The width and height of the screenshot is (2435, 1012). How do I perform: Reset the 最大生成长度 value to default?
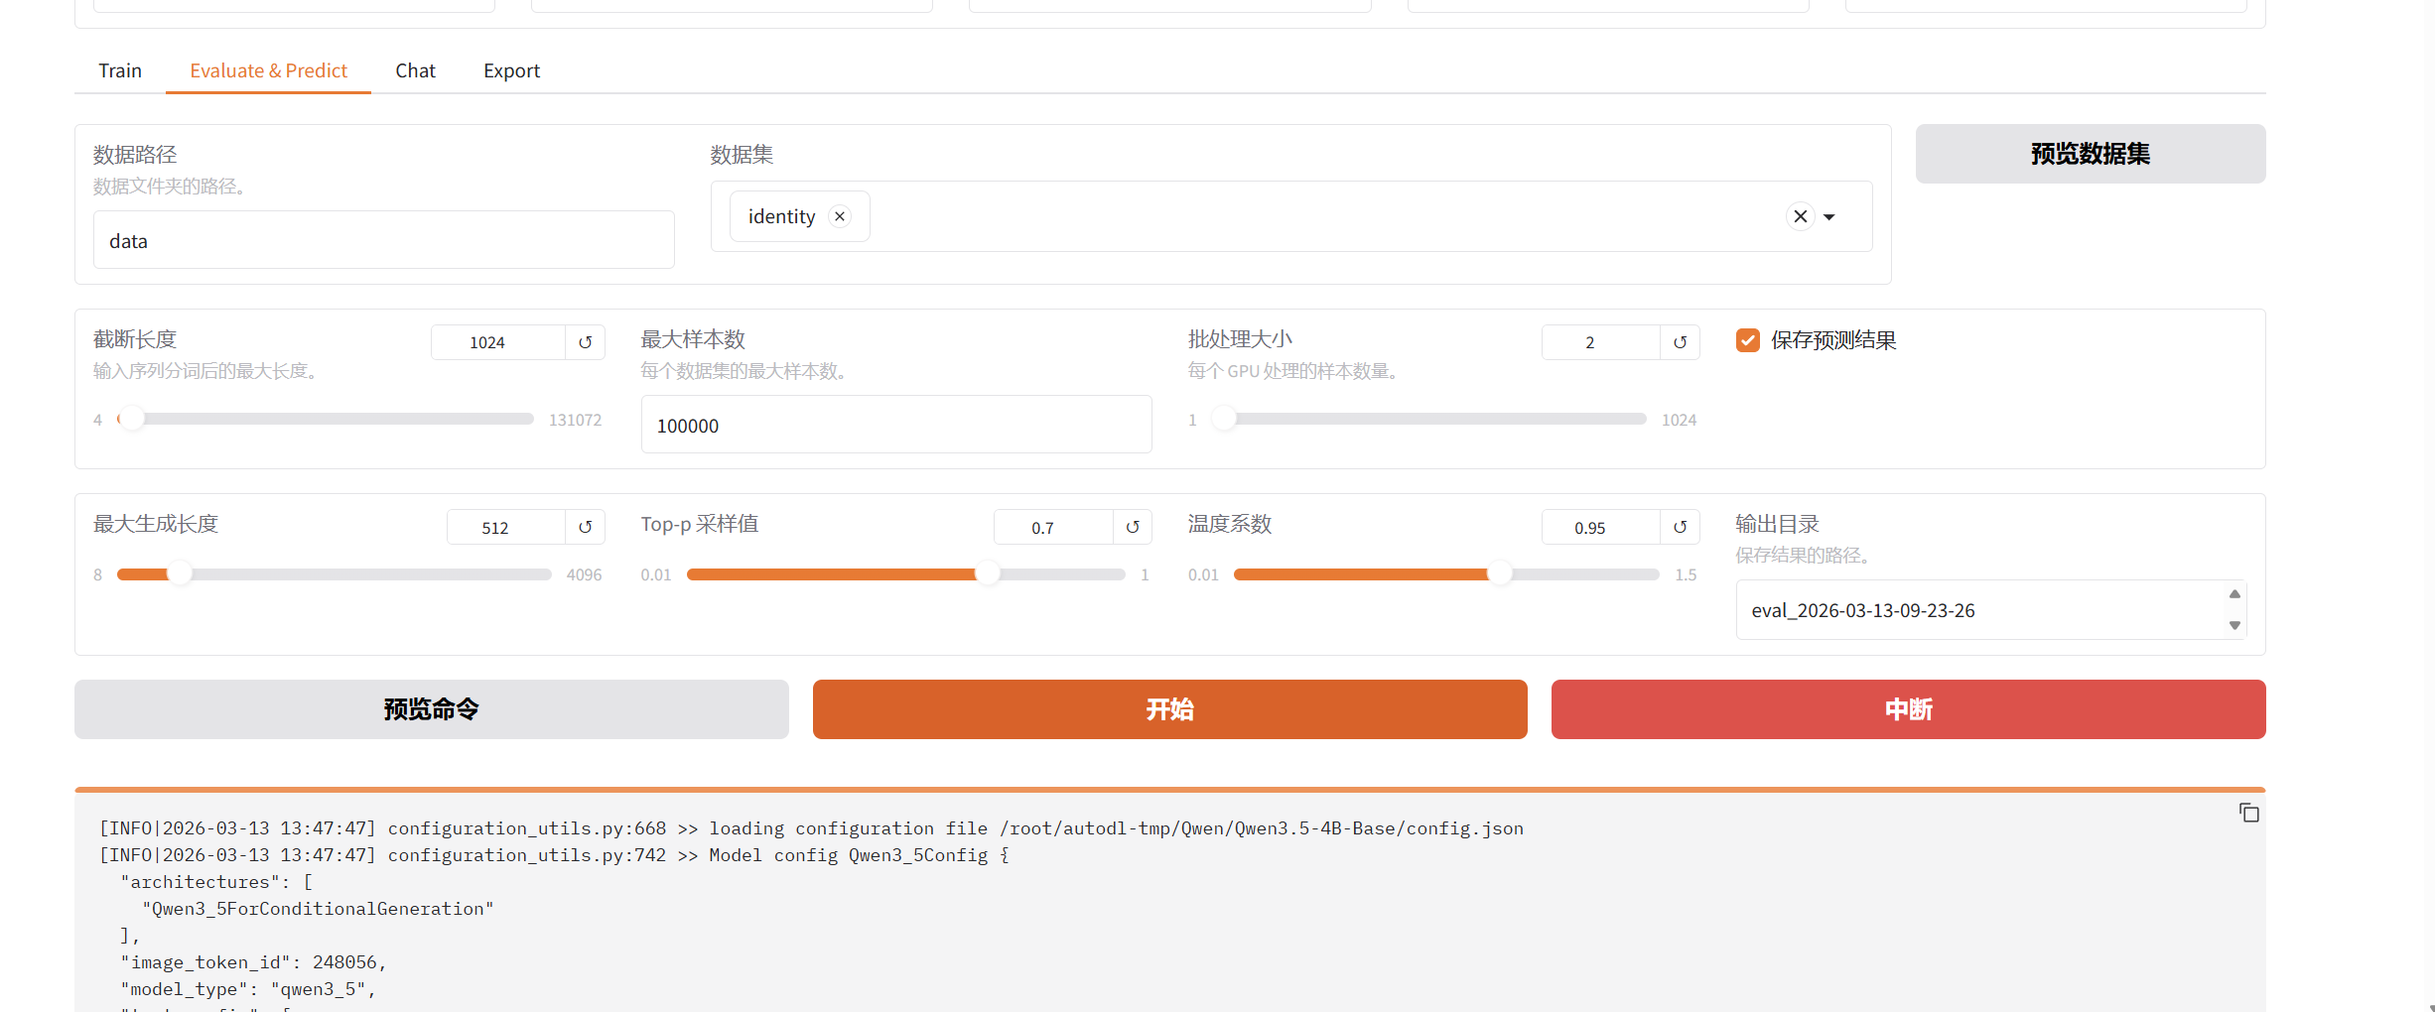(x=586, y=527)
